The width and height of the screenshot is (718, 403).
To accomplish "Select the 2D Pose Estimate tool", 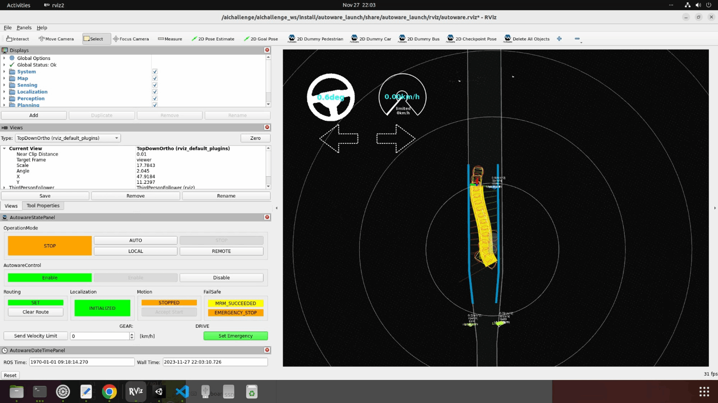I will pos(212,39).
